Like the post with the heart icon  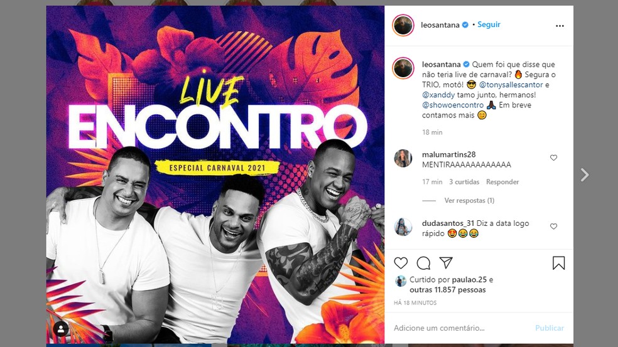[401, 263]
